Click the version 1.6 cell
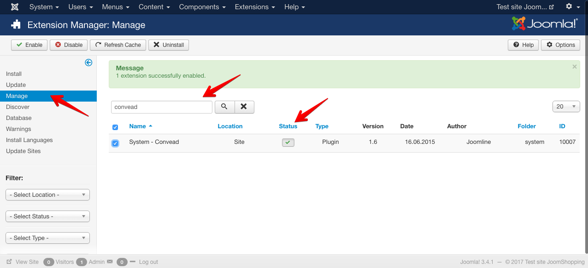The image size is (588, 268). click(x=373, y=142)
